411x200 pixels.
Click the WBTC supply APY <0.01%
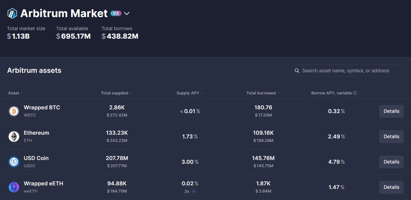point(190,111)
